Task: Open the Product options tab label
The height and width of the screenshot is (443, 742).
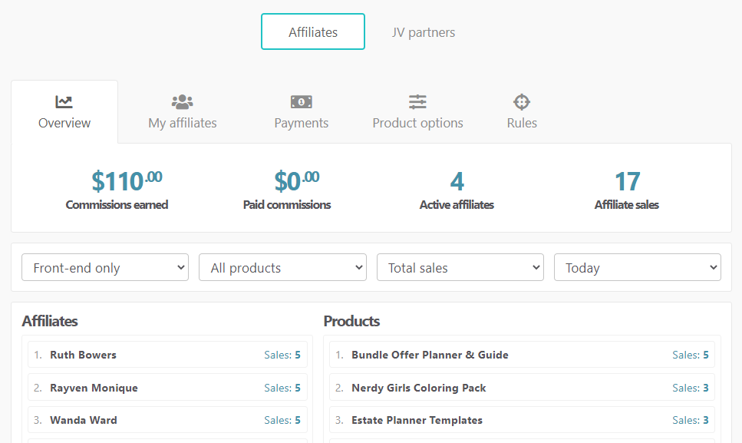Action: [418, 123]
